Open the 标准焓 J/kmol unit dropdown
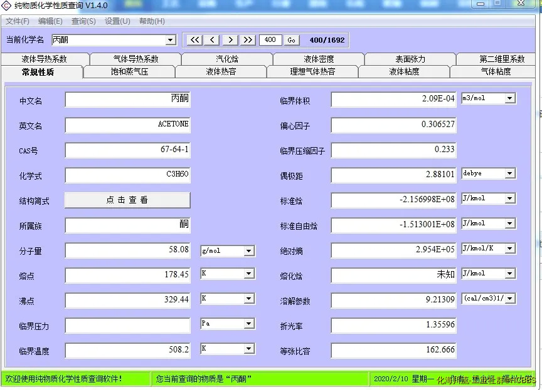 pos(509,198)
